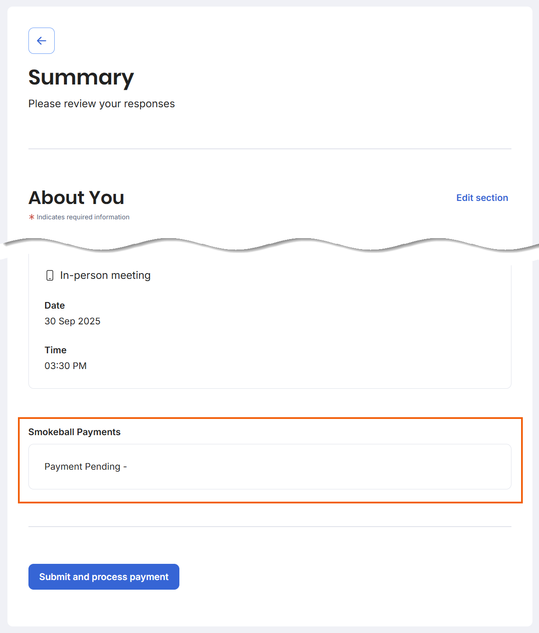Viewport: 539px width, 633px height.
Task: Click the 30 Sep 2025 date value
Action: pos(72,321)
